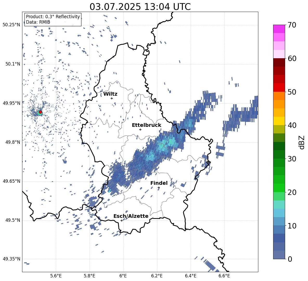Click the Product: 0.3° Reflectivity text
Screen dimensions: 308x281
coord(53,17)
